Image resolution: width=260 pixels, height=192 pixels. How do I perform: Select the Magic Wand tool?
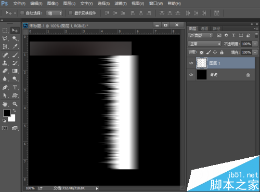coord(15,38)
